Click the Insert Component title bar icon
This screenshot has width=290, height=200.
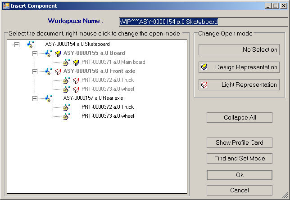[5, 6]
